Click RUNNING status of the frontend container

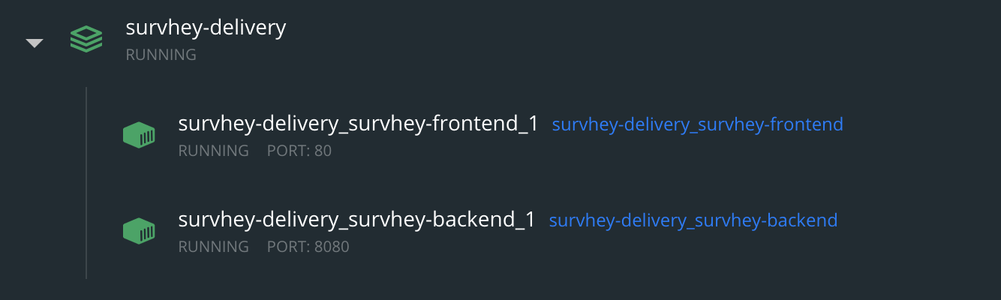[x=213, y=151]
